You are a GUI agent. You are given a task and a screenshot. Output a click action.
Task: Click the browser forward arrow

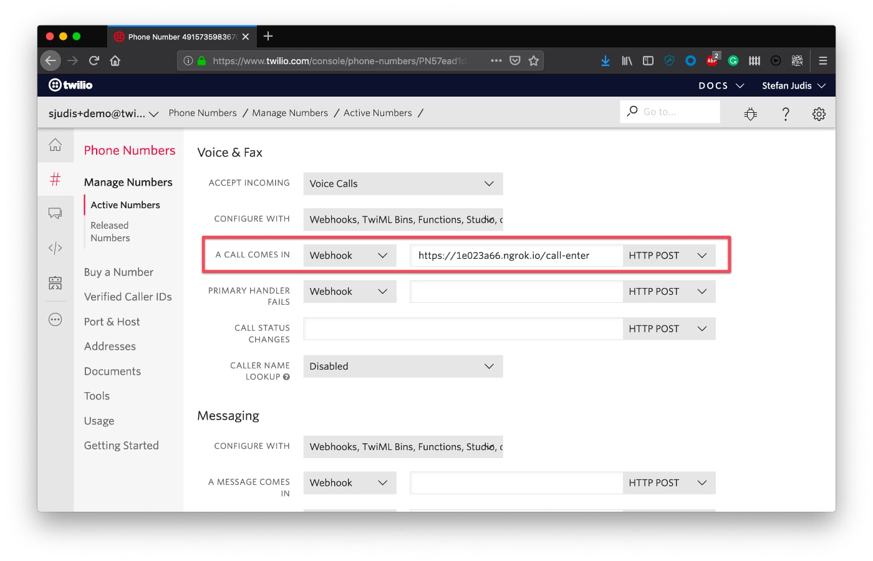pos(73,60)
